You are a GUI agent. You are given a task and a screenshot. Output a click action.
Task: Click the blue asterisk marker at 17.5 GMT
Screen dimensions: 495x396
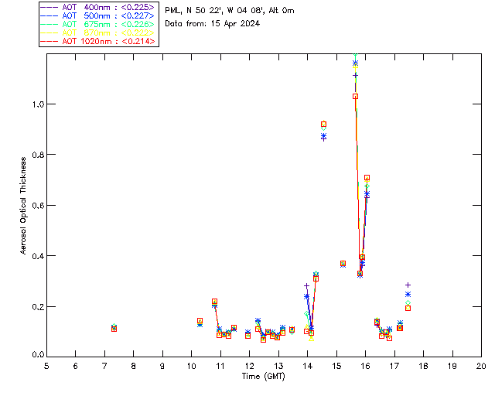pyautogui.click(x=408, y=295)
